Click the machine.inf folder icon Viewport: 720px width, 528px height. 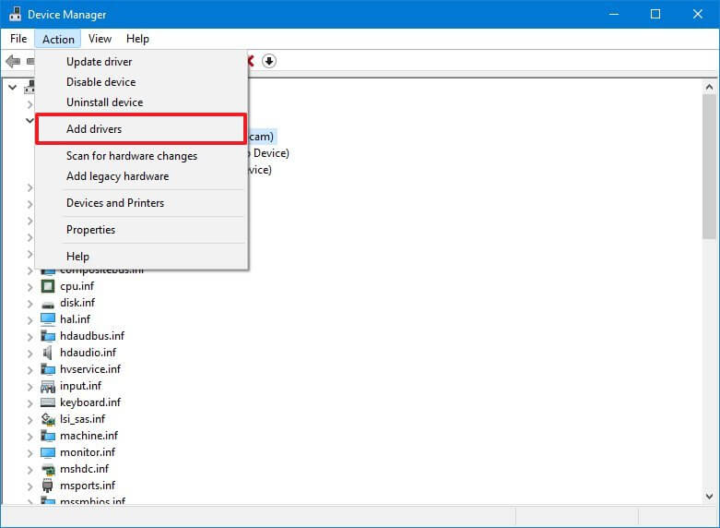tap(48, 436)
